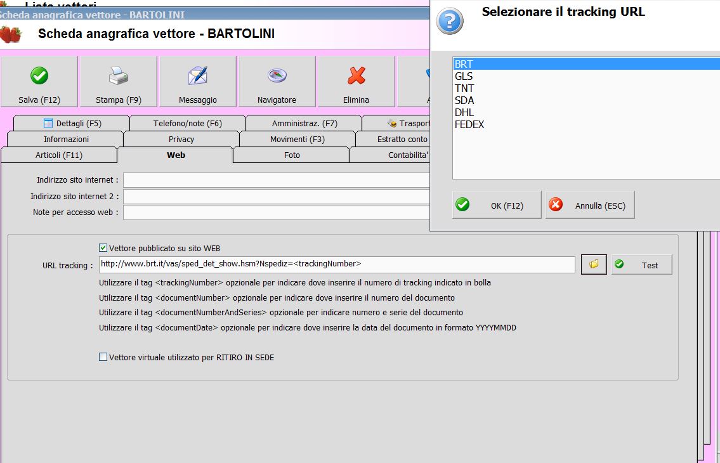Image resolution: width=720 pixels, height=463 pixels.
Task: Click the yellow folder tracking URL picker
Action: point(594,264)
